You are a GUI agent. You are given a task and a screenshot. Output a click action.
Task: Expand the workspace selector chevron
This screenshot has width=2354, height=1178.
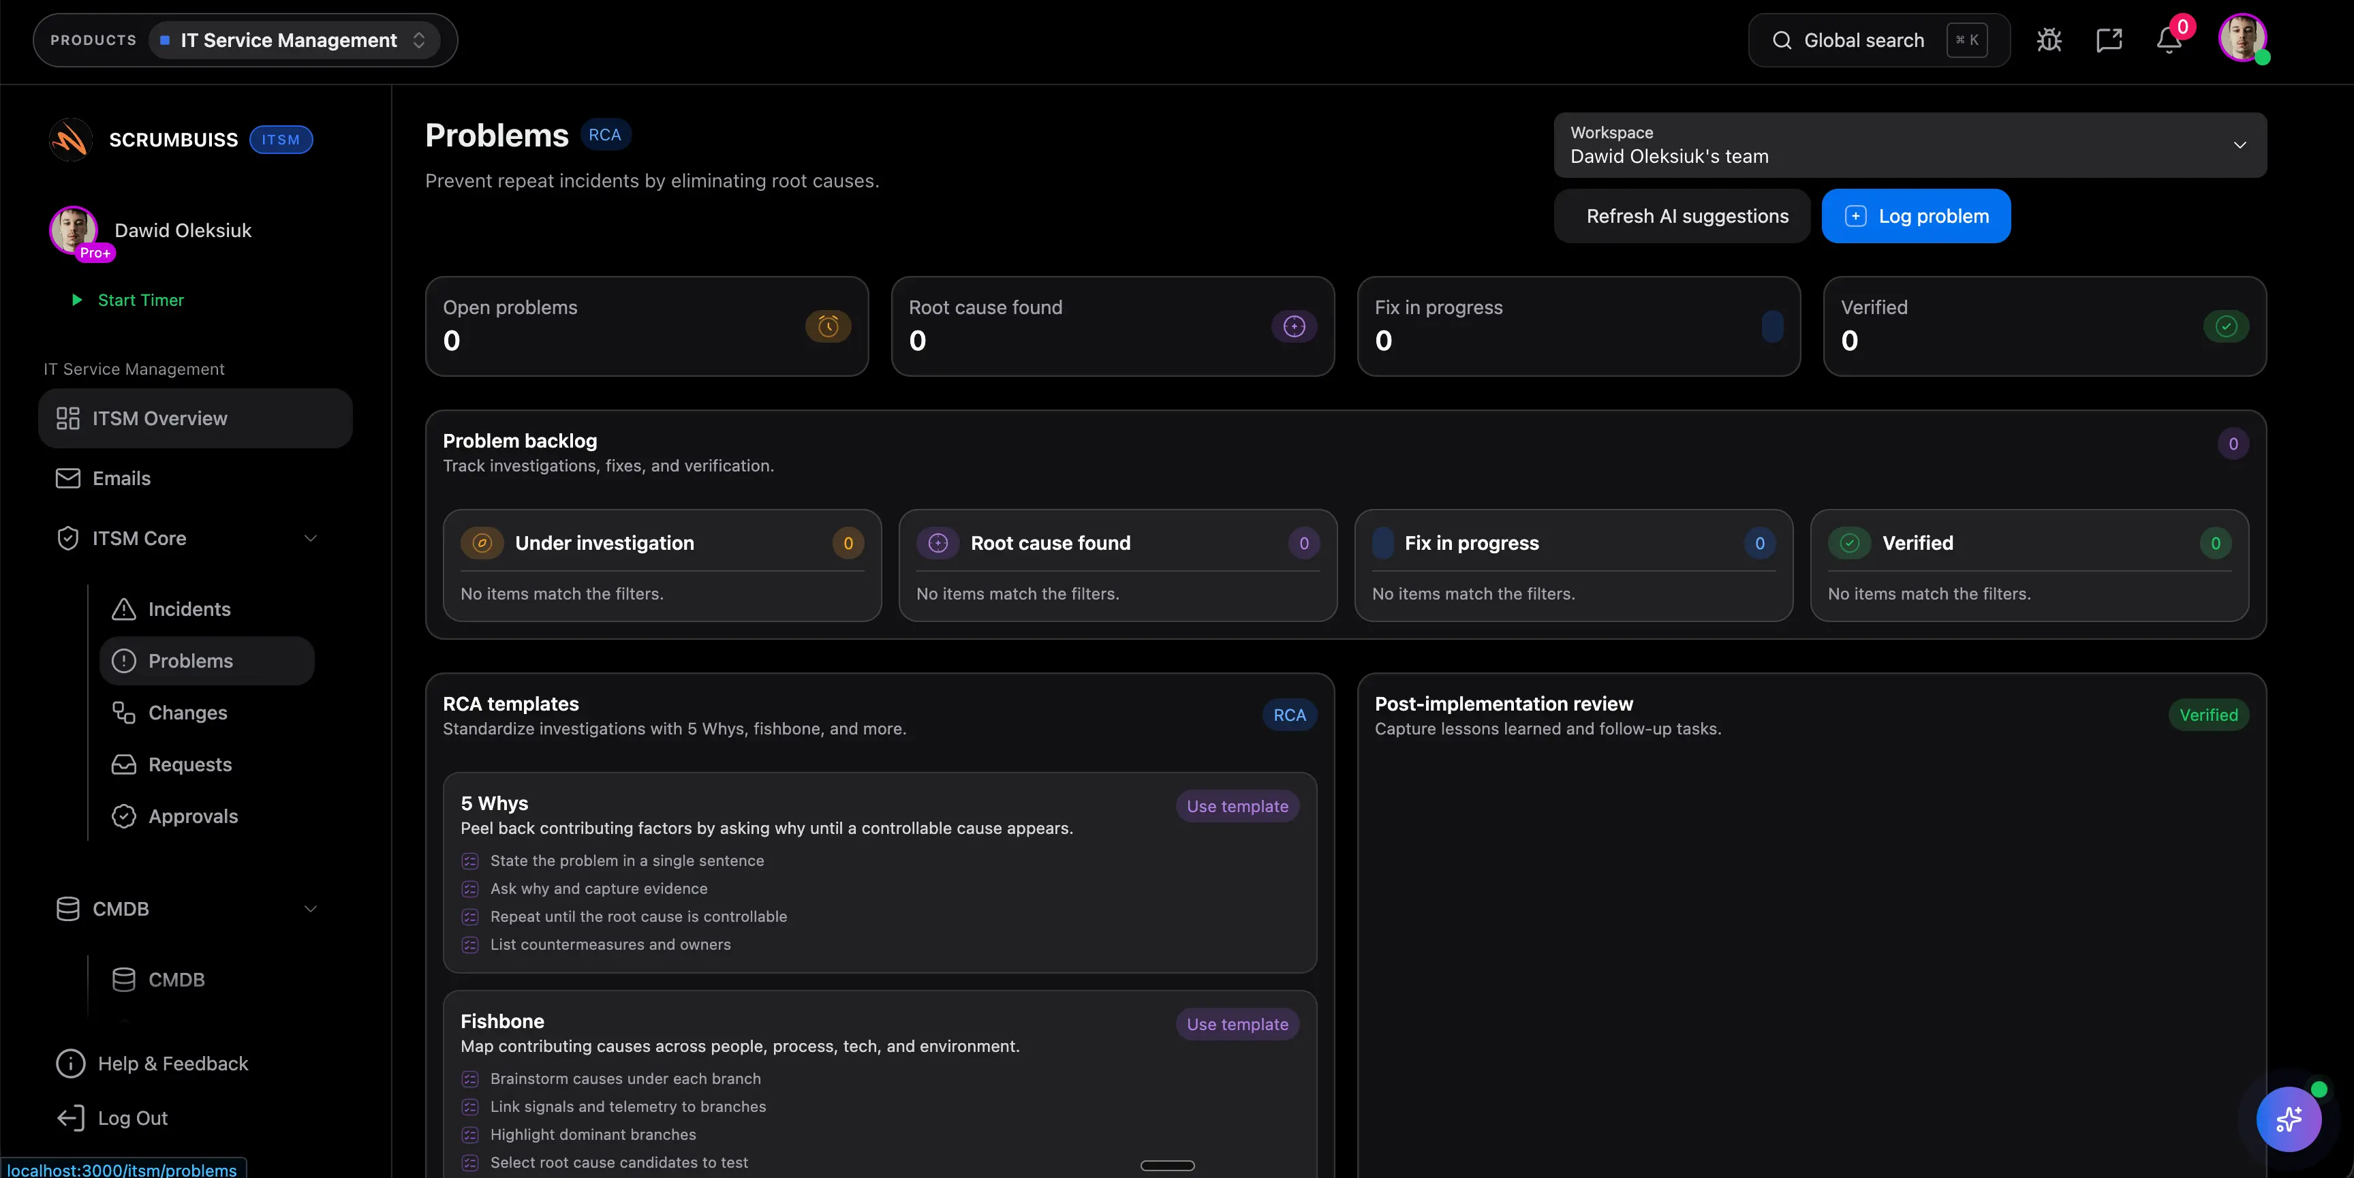pos(2240,144)
